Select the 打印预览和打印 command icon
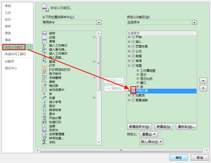This screenshot has width=211, height=163. click(x=45, y=70)
